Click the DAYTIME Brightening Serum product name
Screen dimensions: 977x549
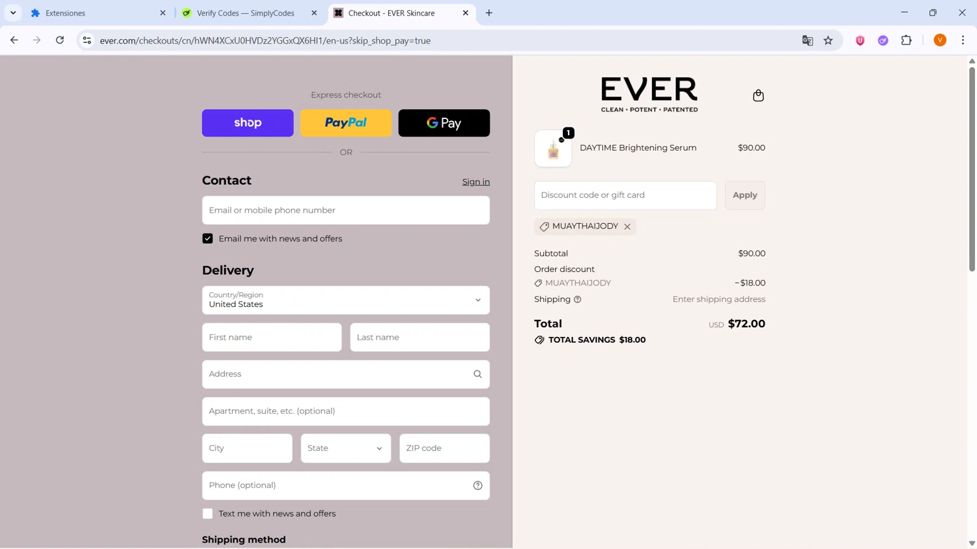(638, 148)
